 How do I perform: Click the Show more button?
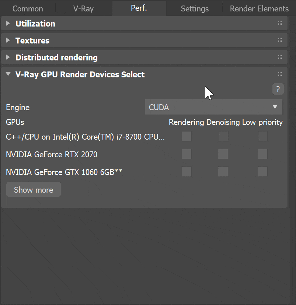pyautogui.click(x=33, y=190)
